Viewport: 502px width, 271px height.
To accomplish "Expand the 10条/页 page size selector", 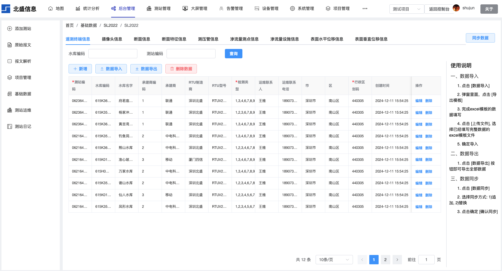I will click(334, 260).
